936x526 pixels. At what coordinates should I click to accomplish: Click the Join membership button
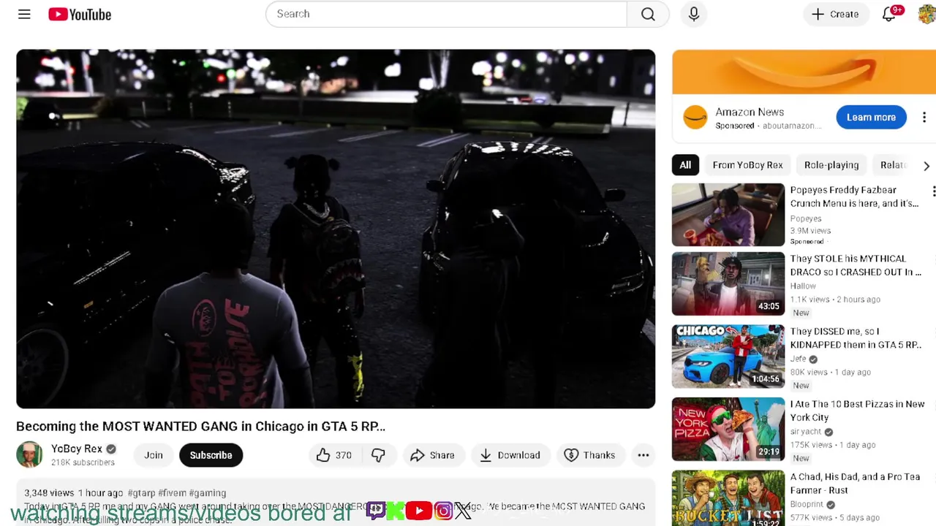pyautogui.click(x=154, y=455)
